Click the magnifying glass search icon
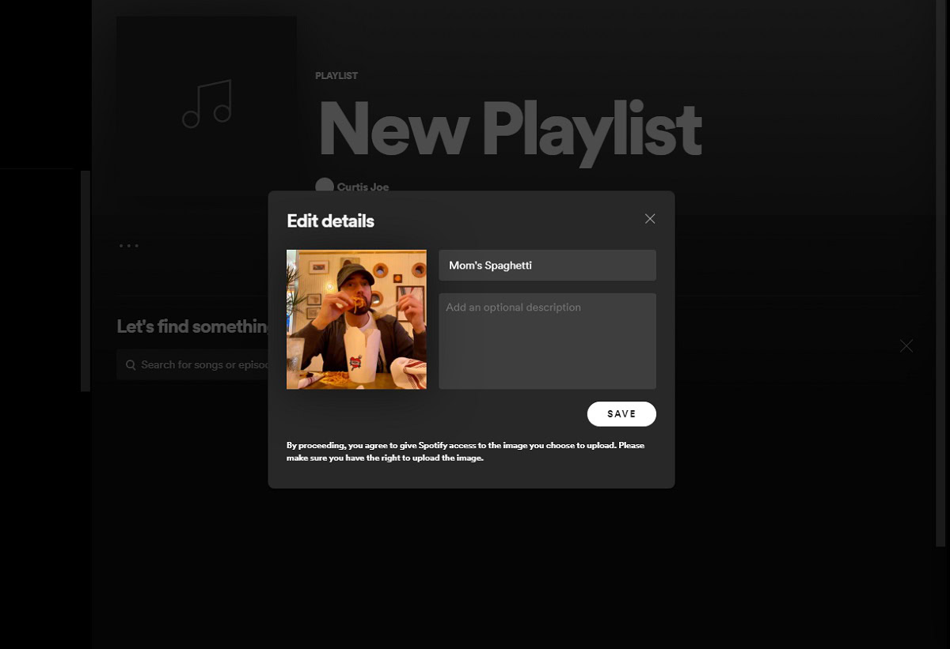 131,364
